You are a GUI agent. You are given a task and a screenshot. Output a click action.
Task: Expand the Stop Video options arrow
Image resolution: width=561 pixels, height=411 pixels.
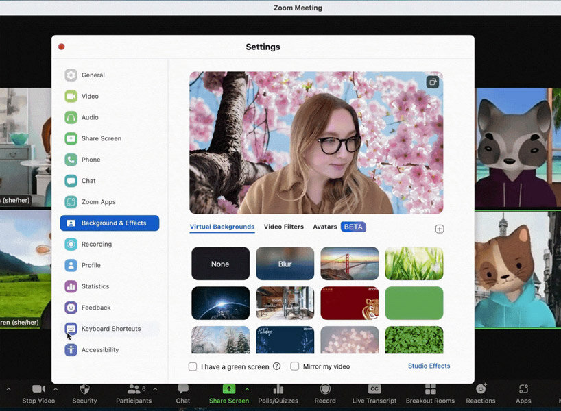click(56, 389)
